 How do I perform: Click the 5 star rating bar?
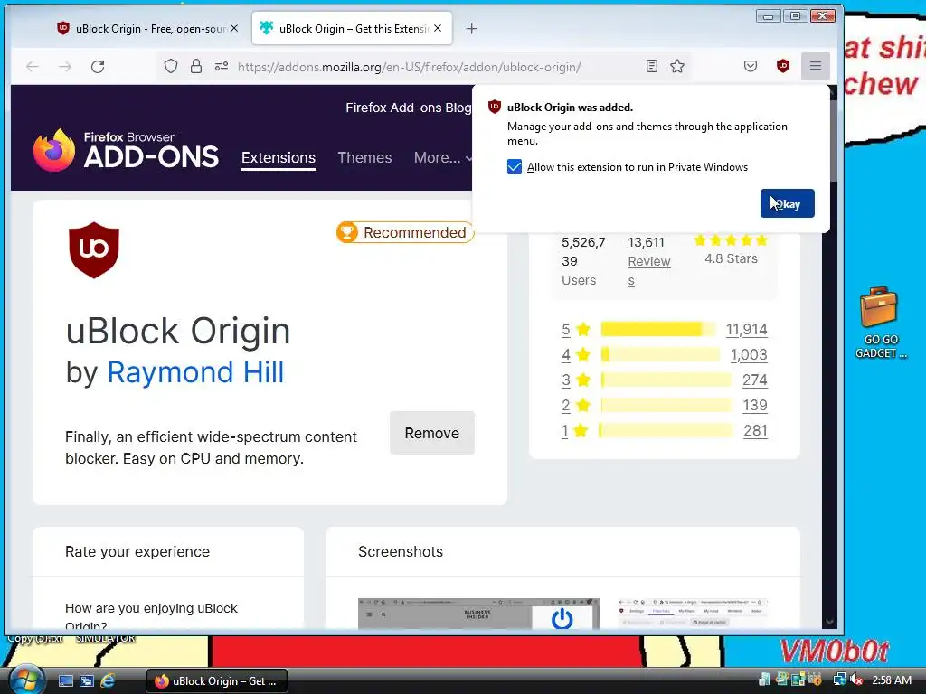point(658,329)
